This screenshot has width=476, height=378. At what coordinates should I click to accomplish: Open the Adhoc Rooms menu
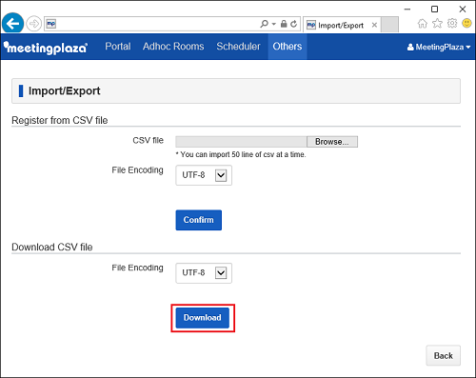(173, 47)
